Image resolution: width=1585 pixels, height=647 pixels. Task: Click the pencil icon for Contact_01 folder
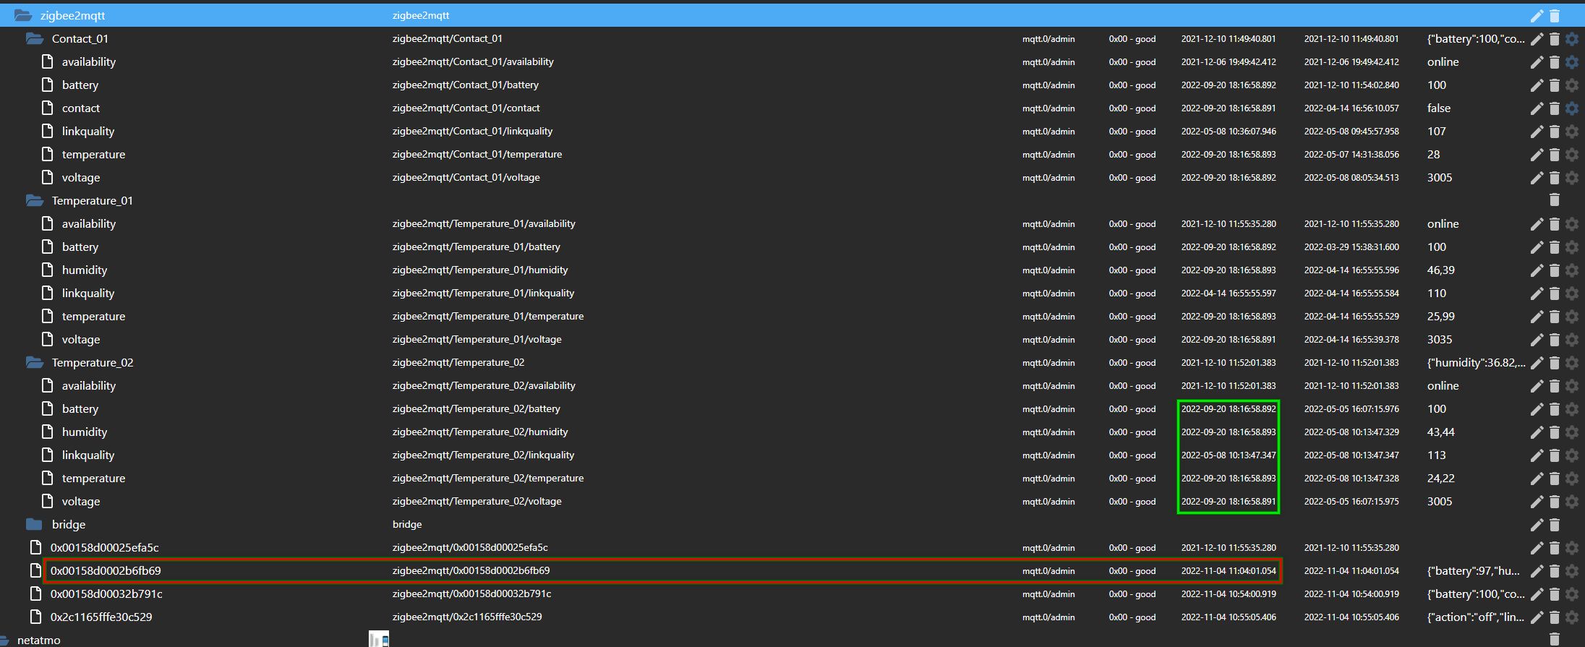pos(1537,39)
